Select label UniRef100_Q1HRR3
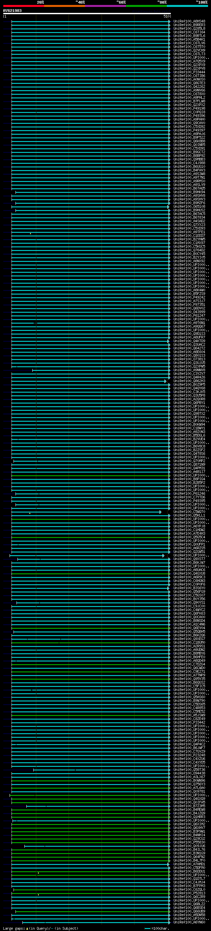The height and width of the screenshot is (931, 211). pos(189,817)
